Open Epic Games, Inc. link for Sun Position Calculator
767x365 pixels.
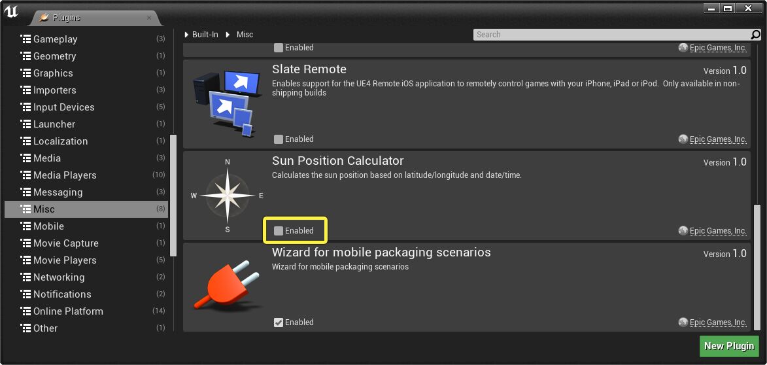[x=718, y=231]
